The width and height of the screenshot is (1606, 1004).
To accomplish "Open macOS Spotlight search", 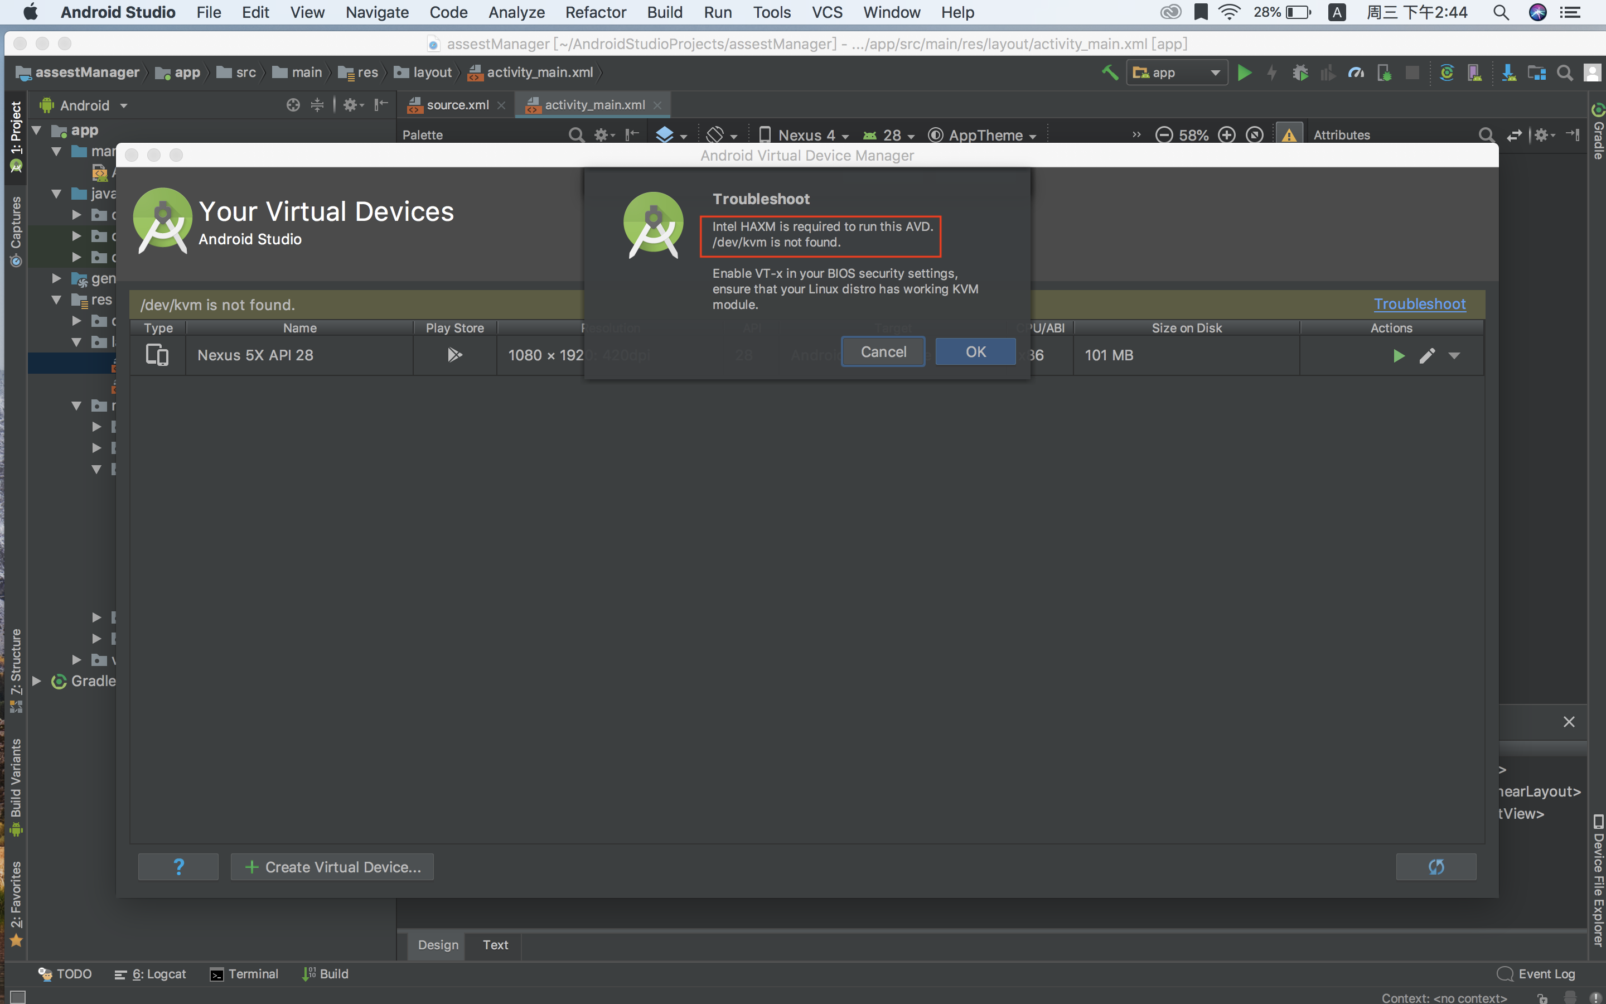I will (1501, 12).
